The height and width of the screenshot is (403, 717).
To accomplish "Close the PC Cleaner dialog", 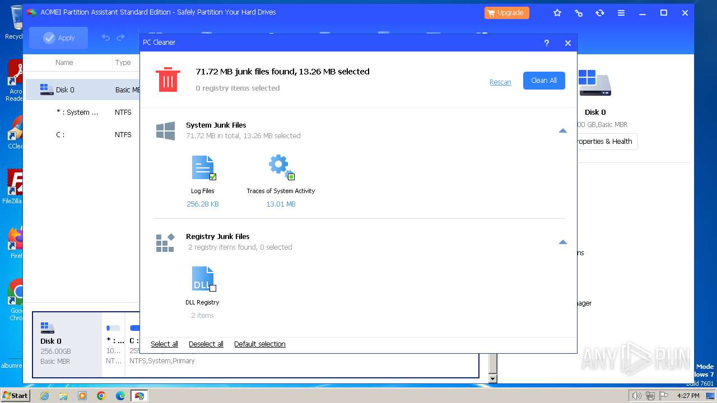I will point(568,43).
